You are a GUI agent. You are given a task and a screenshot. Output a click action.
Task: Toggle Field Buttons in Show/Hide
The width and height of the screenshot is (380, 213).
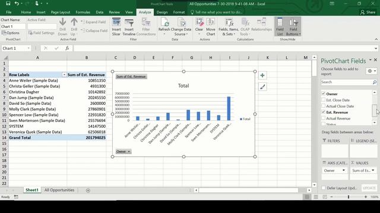(x=293, y=27)
